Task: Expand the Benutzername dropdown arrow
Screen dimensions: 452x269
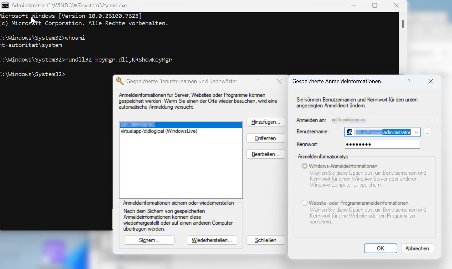Action: (x=416, y=132)
